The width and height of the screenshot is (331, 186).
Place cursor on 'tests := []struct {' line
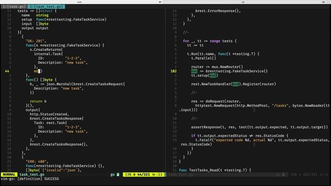click(x=37, y=11)
